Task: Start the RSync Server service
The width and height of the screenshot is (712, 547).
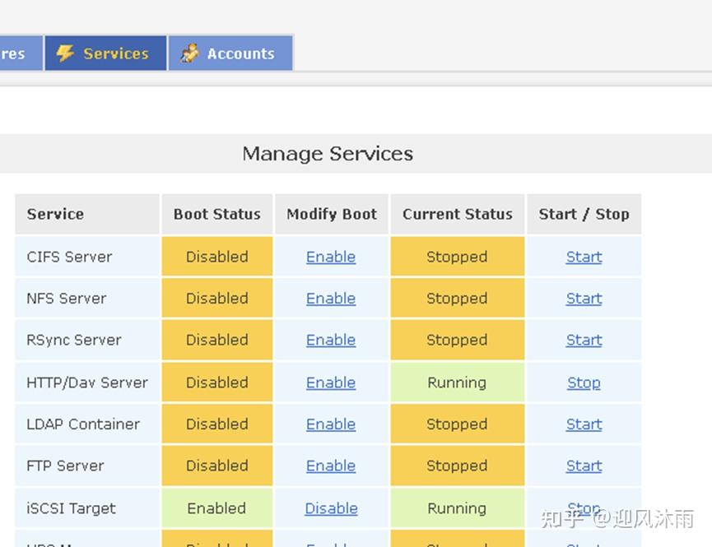Action: click(x=584, y=340)
